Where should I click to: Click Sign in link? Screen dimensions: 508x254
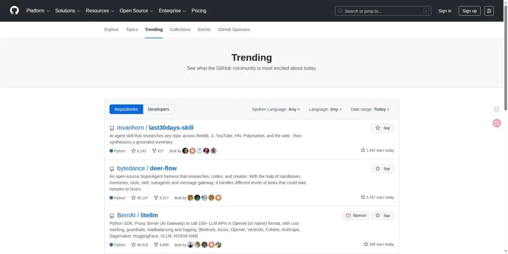tap(444, 11)
